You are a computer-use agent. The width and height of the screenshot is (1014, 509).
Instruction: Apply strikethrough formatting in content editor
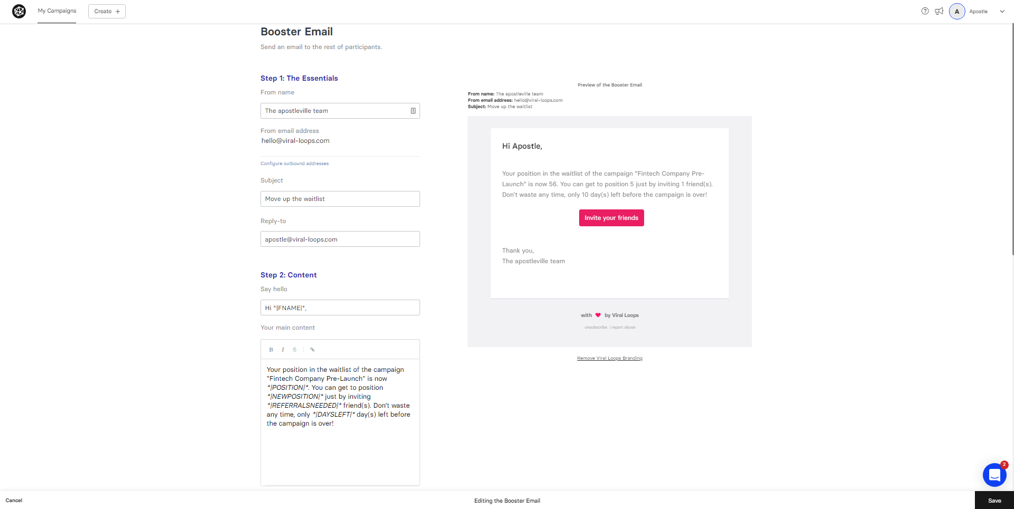[x=295, y=350]
